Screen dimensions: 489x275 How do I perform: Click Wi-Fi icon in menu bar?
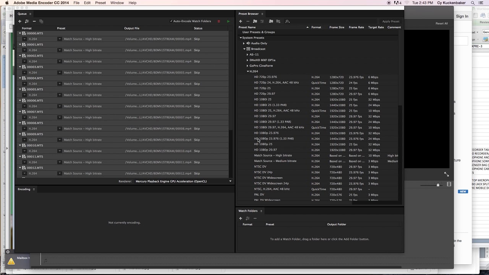pyautogui.click(x=406, y=3)
